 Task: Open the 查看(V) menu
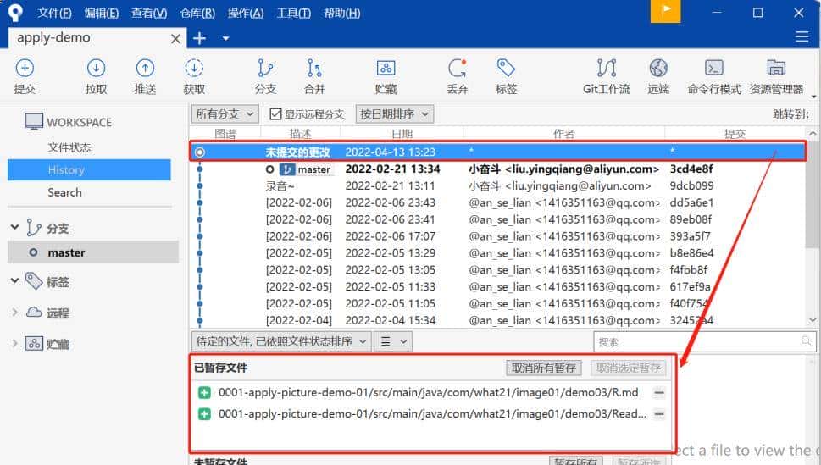[x=149, y=13]
